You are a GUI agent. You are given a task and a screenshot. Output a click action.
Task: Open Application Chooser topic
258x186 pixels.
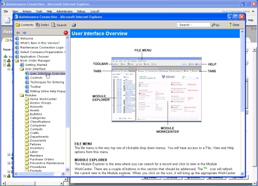pos(35,57)
